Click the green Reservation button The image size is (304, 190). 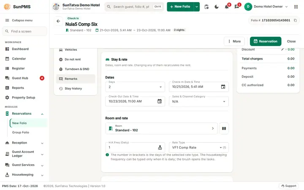[x=266, y=41]
